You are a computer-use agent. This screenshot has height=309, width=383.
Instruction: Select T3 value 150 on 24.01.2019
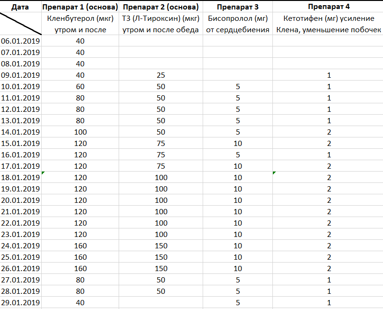pos(160,246)
